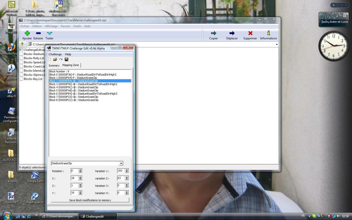Click the Extraire blue minus icon
Screen dimensions: 352x220
(x=38, y=33)
